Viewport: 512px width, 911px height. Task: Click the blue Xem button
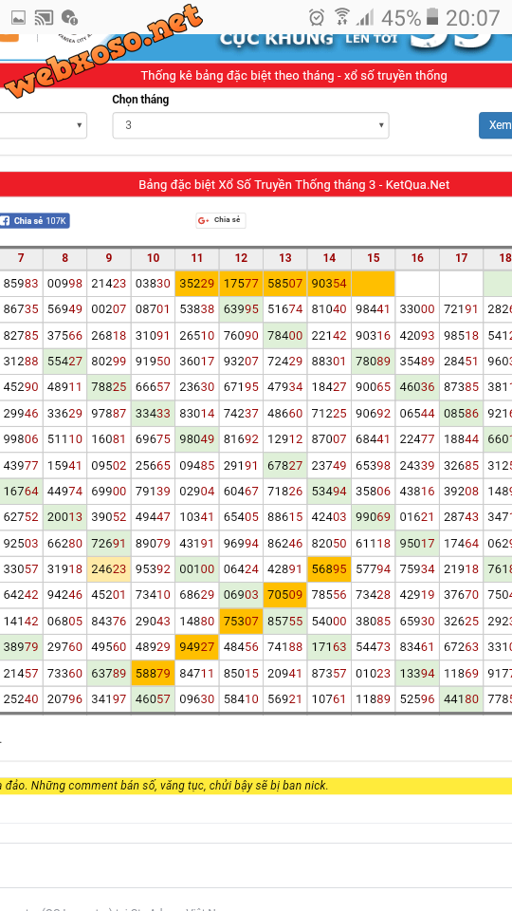[496, 125]
